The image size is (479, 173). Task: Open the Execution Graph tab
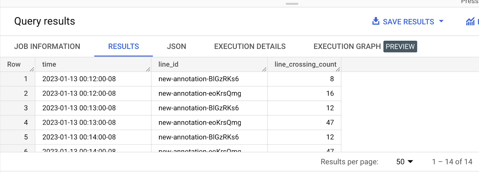(x=347, y=46)
